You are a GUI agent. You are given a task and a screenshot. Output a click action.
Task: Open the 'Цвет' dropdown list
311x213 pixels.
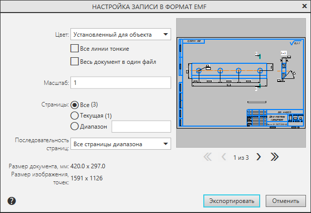(121, 35)
